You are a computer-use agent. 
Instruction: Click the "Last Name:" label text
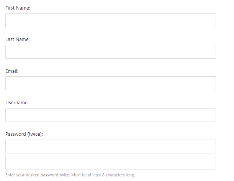18,39
